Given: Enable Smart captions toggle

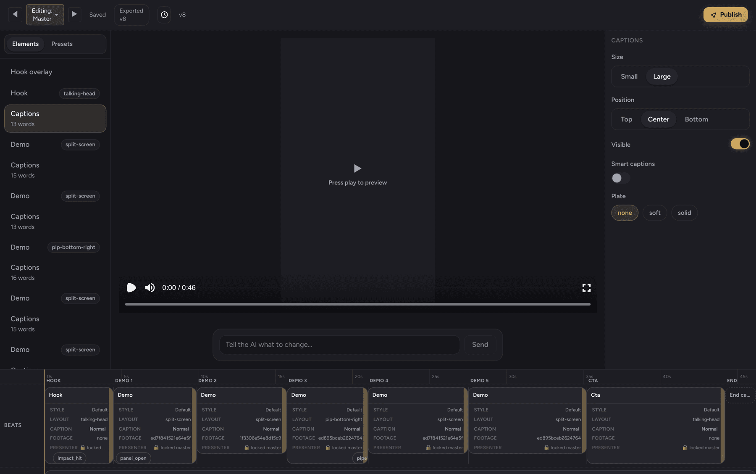Looking at the screenshot, I should pos(620,178).
